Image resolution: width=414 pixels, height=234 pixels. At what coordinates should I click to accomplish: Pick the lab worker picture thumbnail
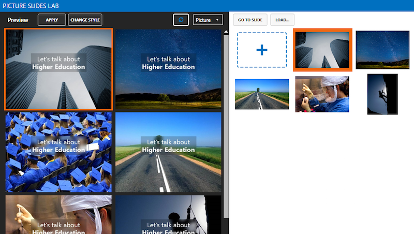coord(322,94)
